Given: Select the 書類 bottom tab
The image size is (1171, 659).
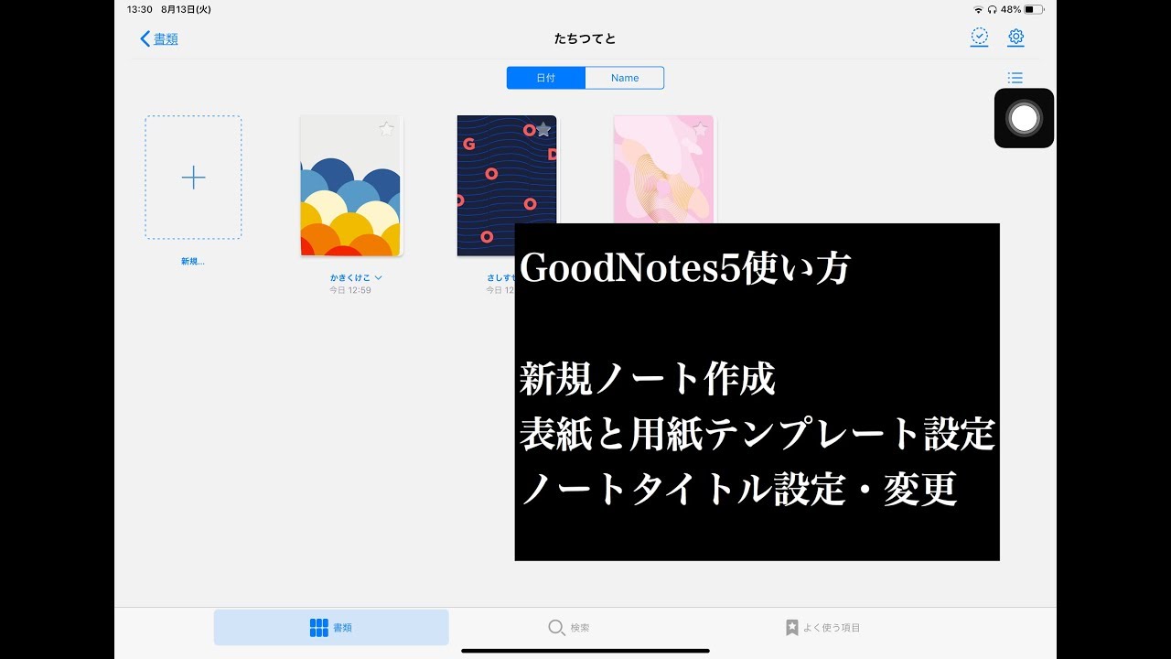Looking at the screenshot, I should 331,628.
